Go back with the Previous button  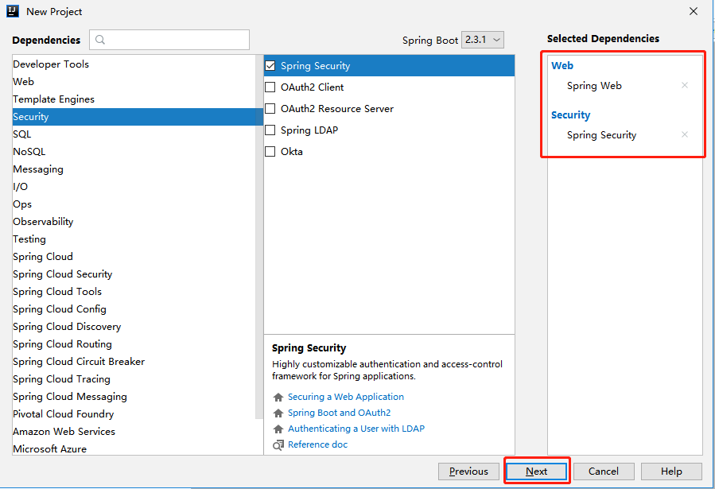468,472
